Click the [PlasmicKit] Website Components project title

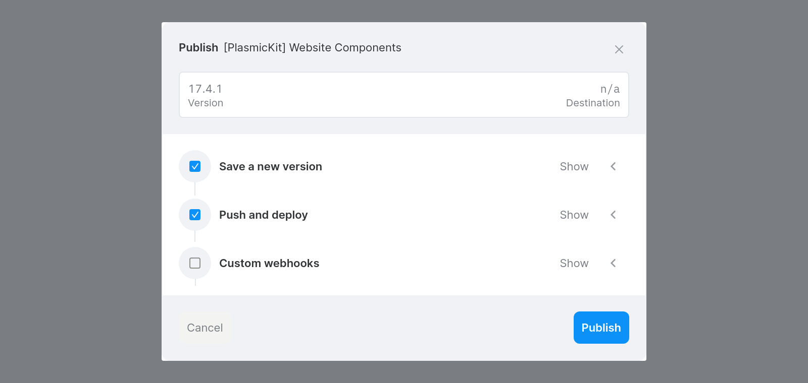pos(313,47)
